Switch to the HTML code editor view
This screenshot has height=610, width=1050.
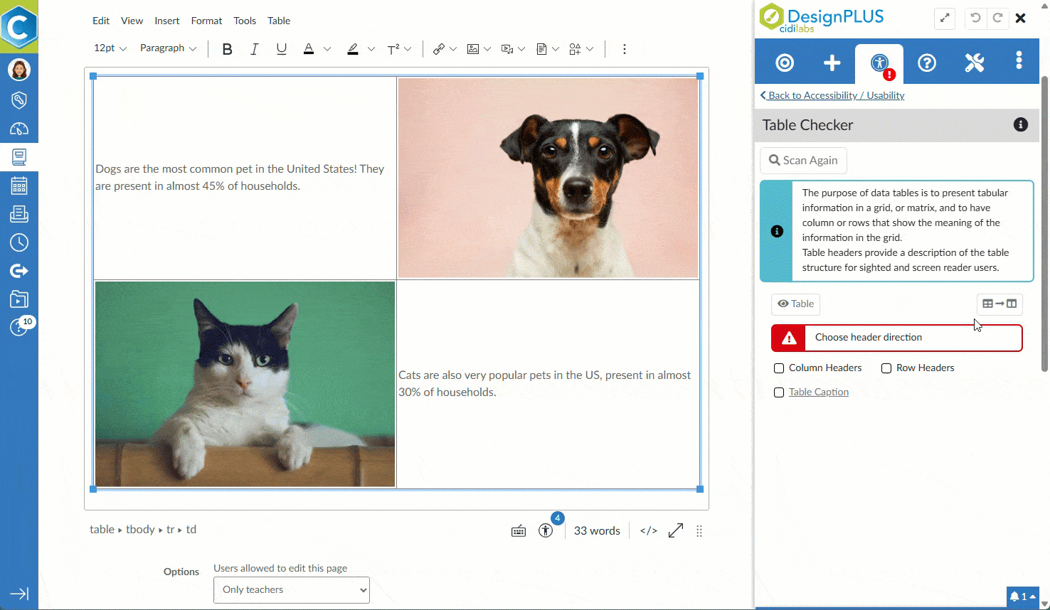click(648, 531)
